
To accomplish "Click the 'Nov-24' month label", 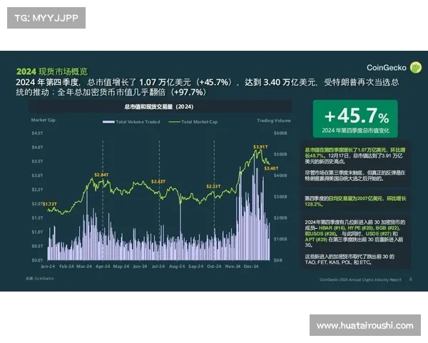I will pos(233,266).
